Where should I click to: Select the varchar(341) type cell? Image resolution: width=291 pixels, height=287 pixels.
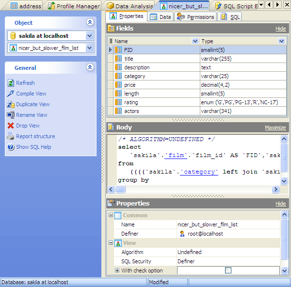pos(243,111)
